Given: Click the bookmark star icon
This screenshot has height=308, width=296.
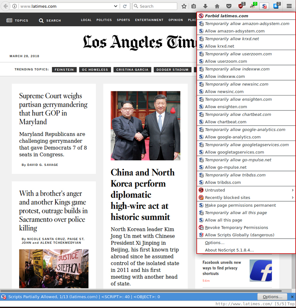Looking at the screenshot, I should [184, 6].
